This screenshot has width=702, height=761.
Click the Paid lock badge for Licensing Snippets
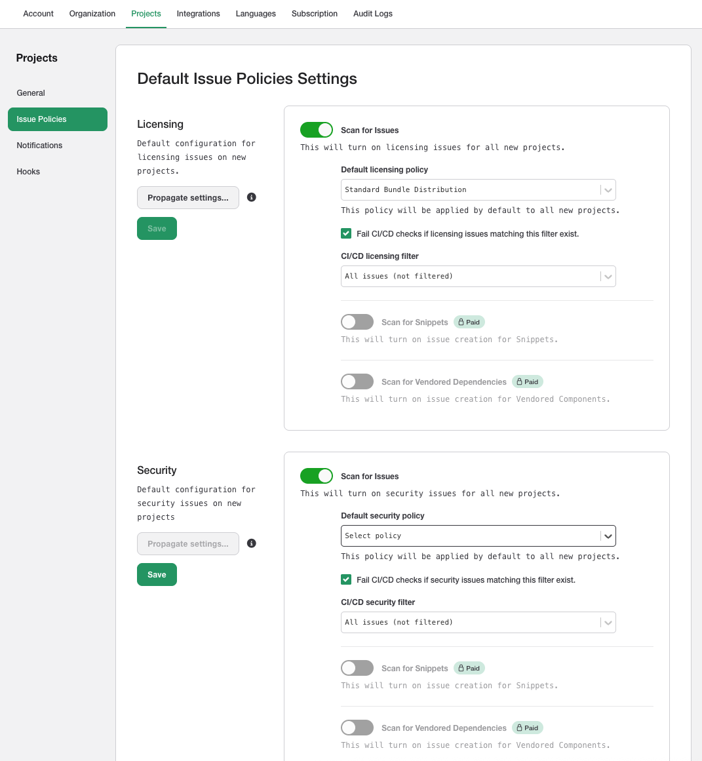(x=469, y=322)
